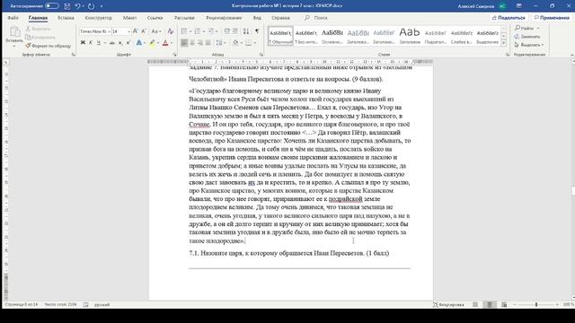Click the Поделиться button
Viewport: 575px width, 323px height.
coord(509,18)
